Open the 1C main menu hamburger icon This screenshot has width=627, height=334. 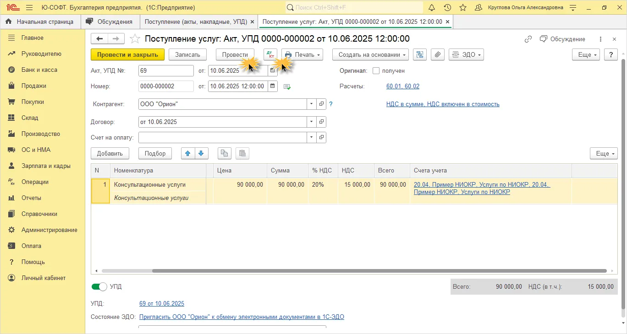[x=29, y=7]
